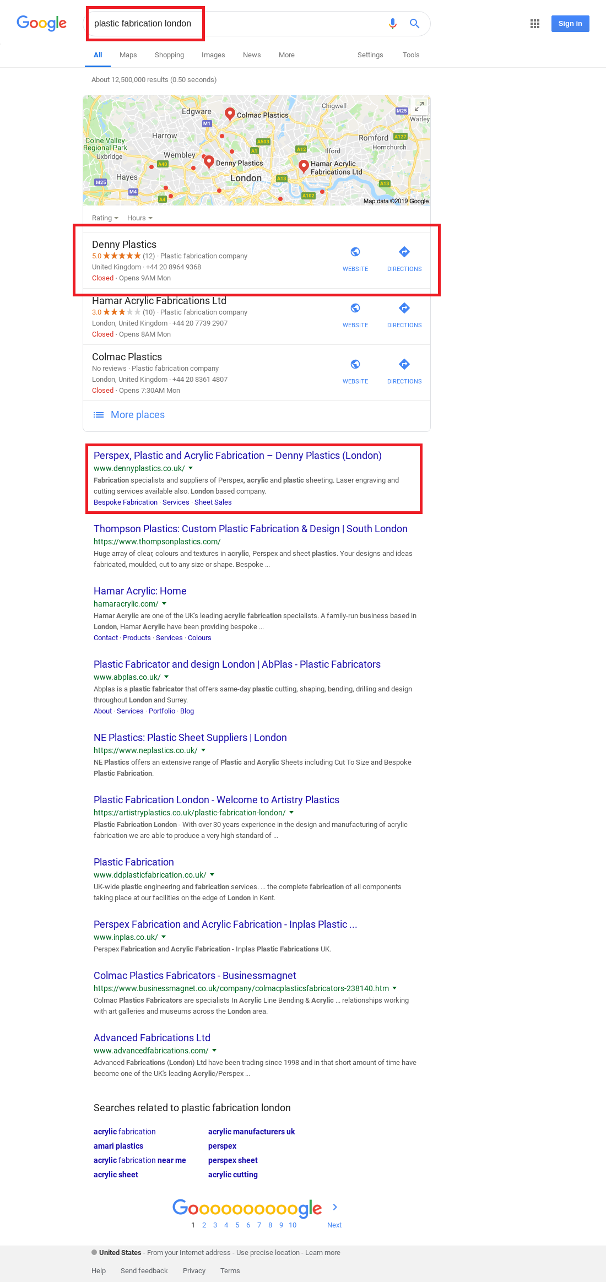Viewport: 606px width, 1282px height.
Task: Expand dropdown arrow beside abplas.co.uk URL
Action: tap(166, 677)
